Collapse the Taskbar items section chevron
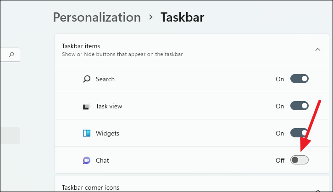333x192 pixels. [x=318, y=50]
